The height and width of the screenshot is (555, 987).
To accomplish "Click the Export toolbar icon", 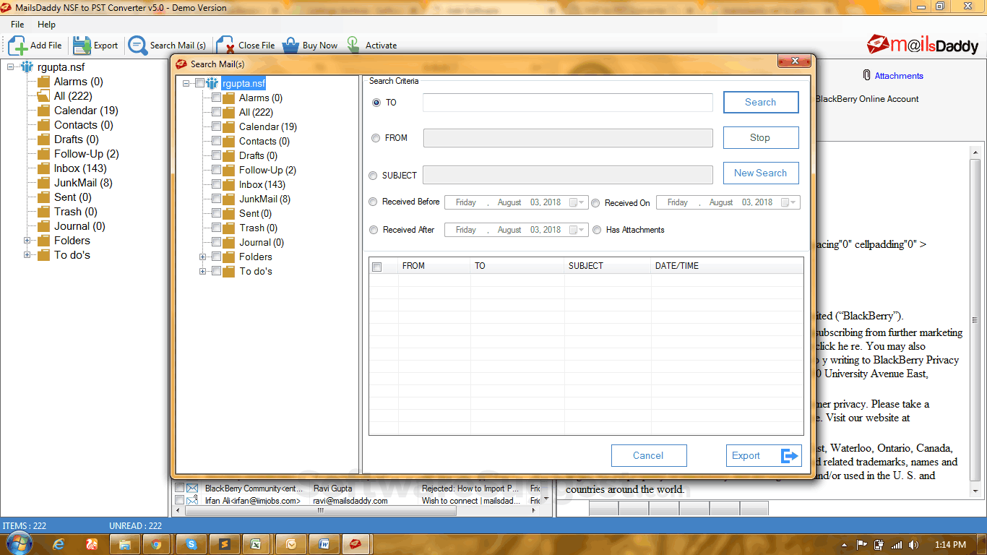I will (82, 46).
